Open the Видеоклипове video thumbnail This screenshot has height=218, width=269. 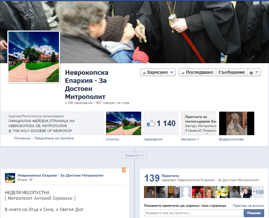pyautogui.click(x=237, y=123)
